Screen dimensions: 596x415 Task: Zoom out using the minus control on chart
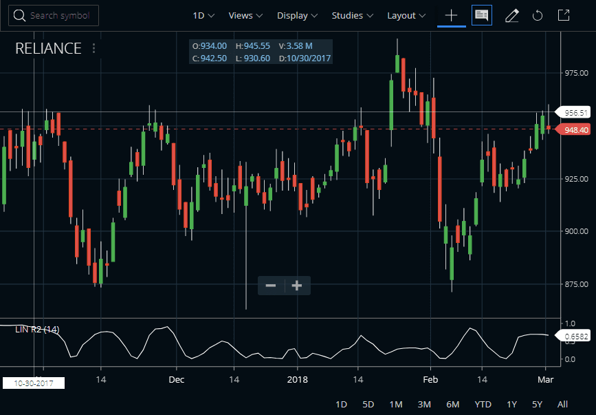pyautogui.click(x=270, y=285)
